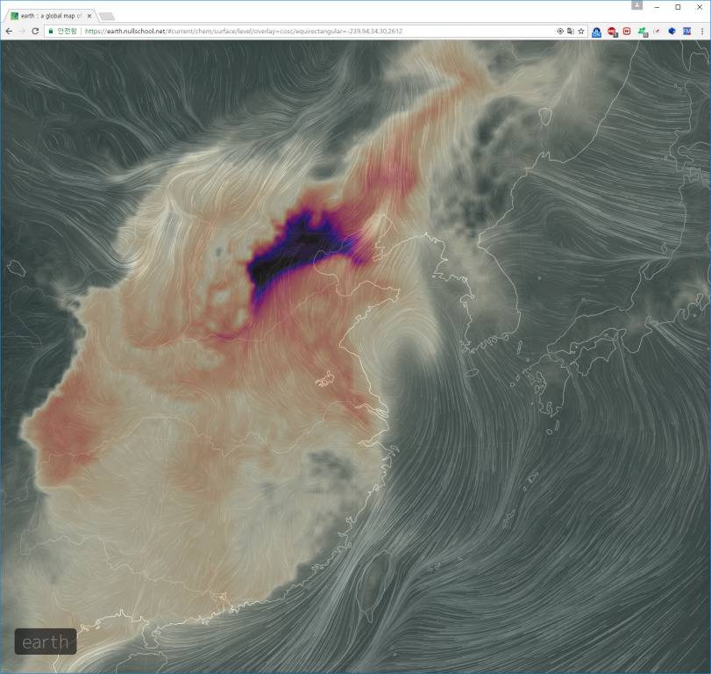Click the green secure lock site info
711x674 pixels.
pos(52,31)
